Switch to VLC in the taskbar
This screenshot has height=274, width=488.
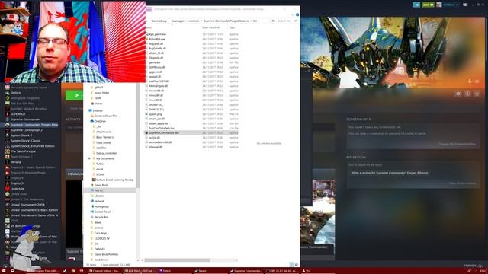[x=307, y=271]
